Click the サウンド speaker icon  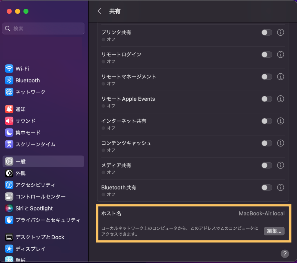(x=9, y=121)
